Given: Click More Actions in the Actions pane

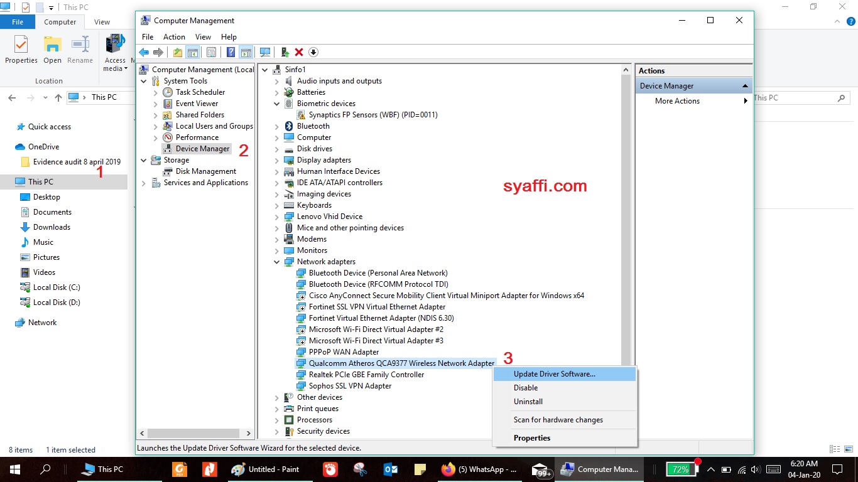Looking at the screenshot, I should [677, 101].
